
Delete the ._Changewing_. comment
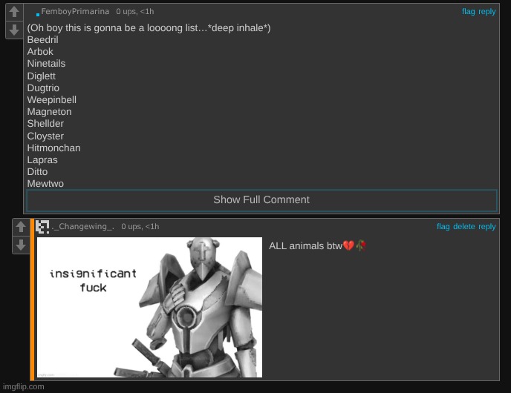463,226
